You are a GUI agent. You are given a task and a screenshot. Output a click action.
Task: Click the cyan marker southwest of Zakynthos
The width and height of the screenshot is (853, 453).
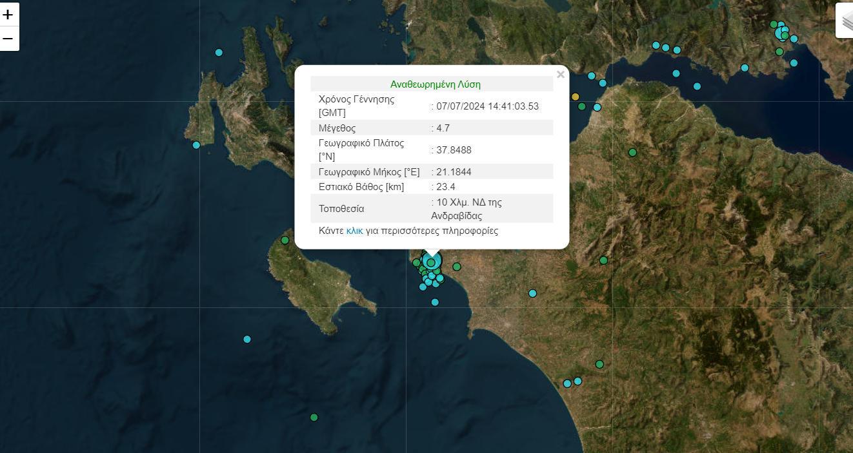click(247, 339)
